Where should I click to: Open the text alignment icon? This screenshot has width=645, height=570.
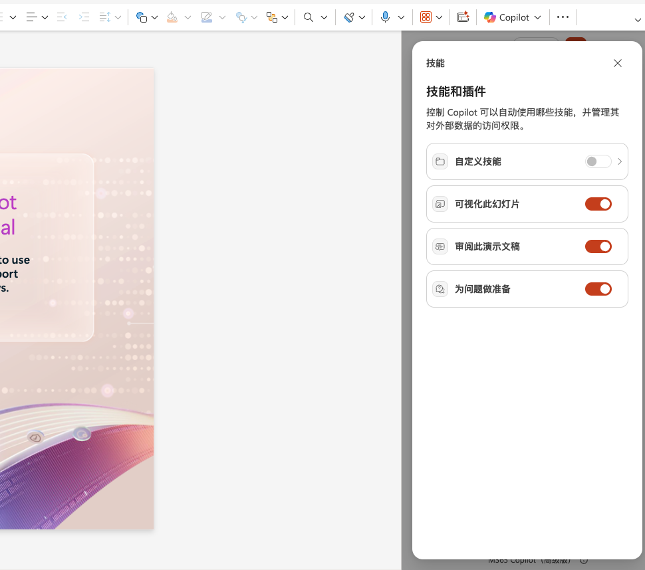(32, 17)
